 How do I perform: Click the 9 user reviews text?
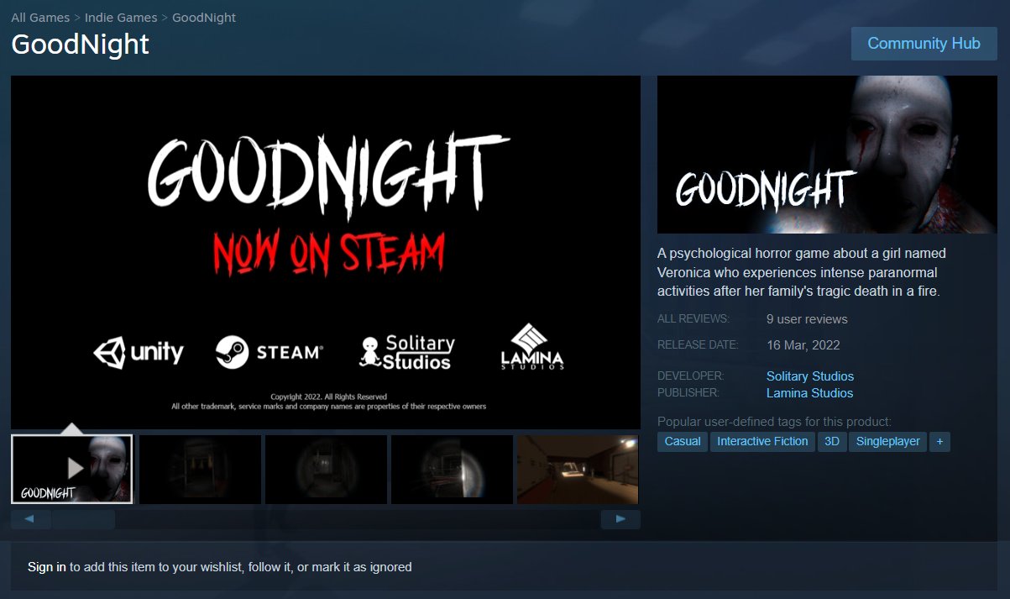[x=807, y=319]
